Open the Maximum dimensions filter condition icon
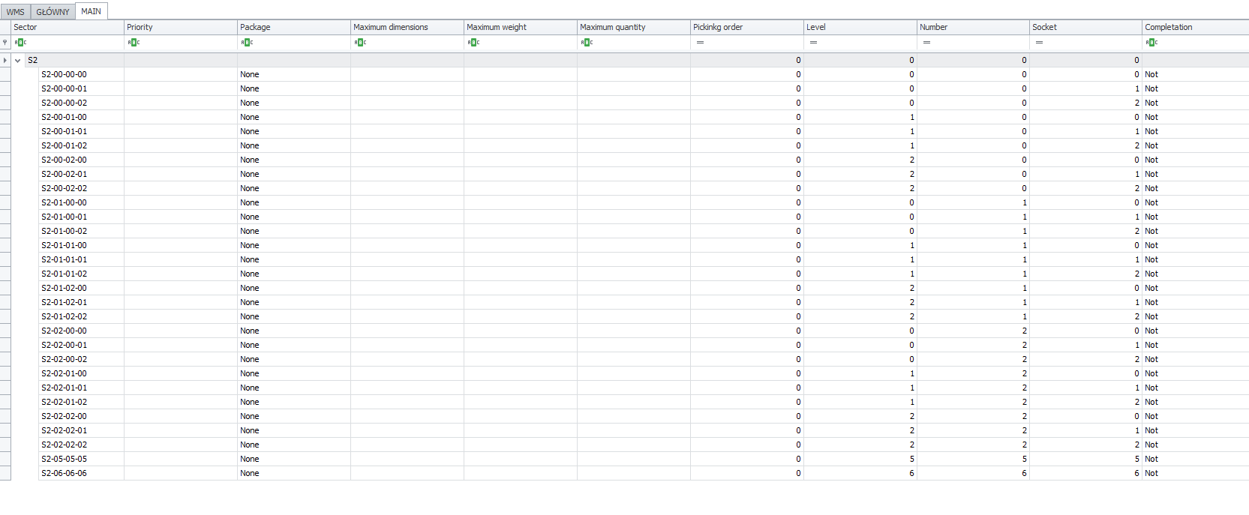Viewport: 1249px width, 515px height. click(360, 43)
